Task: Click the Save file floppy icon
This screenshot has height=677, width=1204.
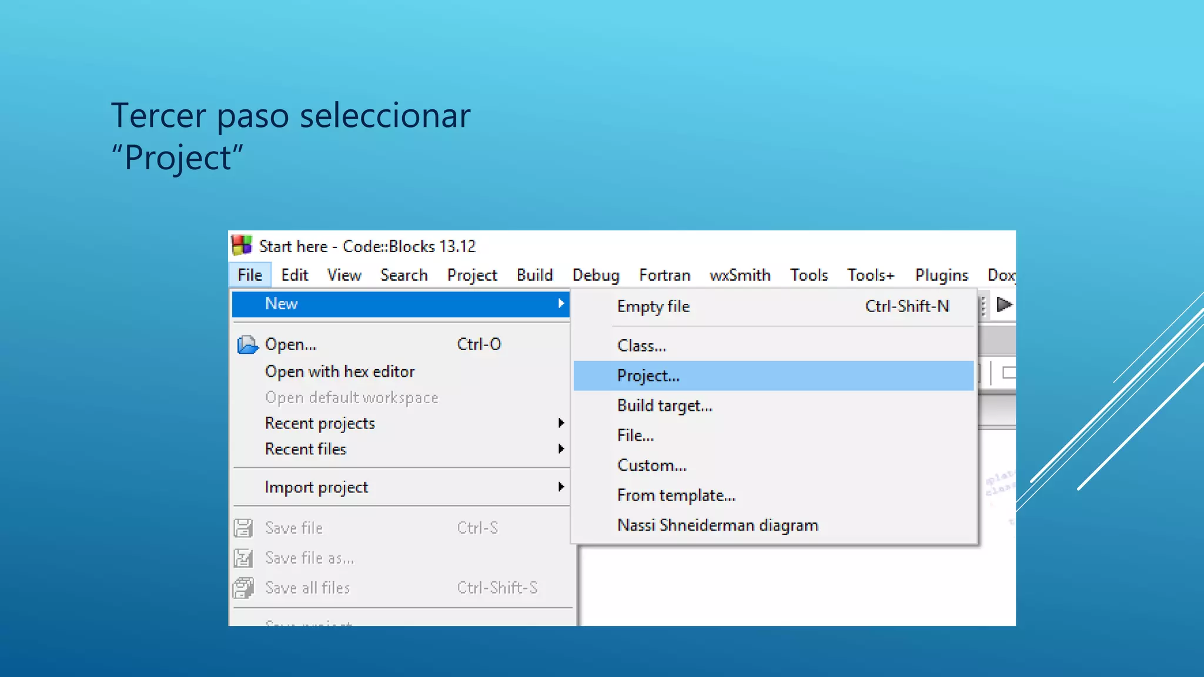Action: coord(243,528)
